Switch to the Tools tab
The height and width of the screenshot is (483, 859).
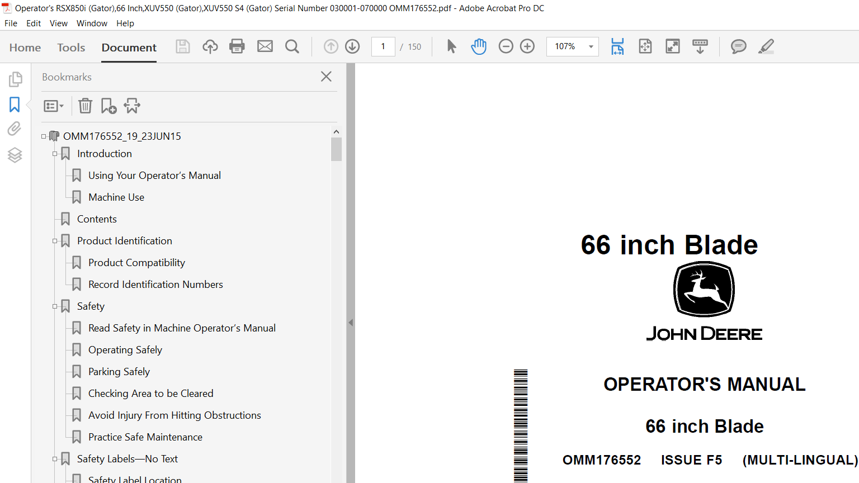tap(71, 48)
